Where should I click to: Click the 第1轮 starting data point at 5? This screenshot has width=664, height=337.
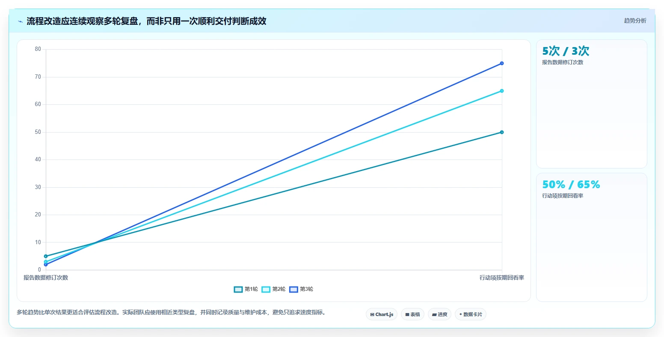46,256
